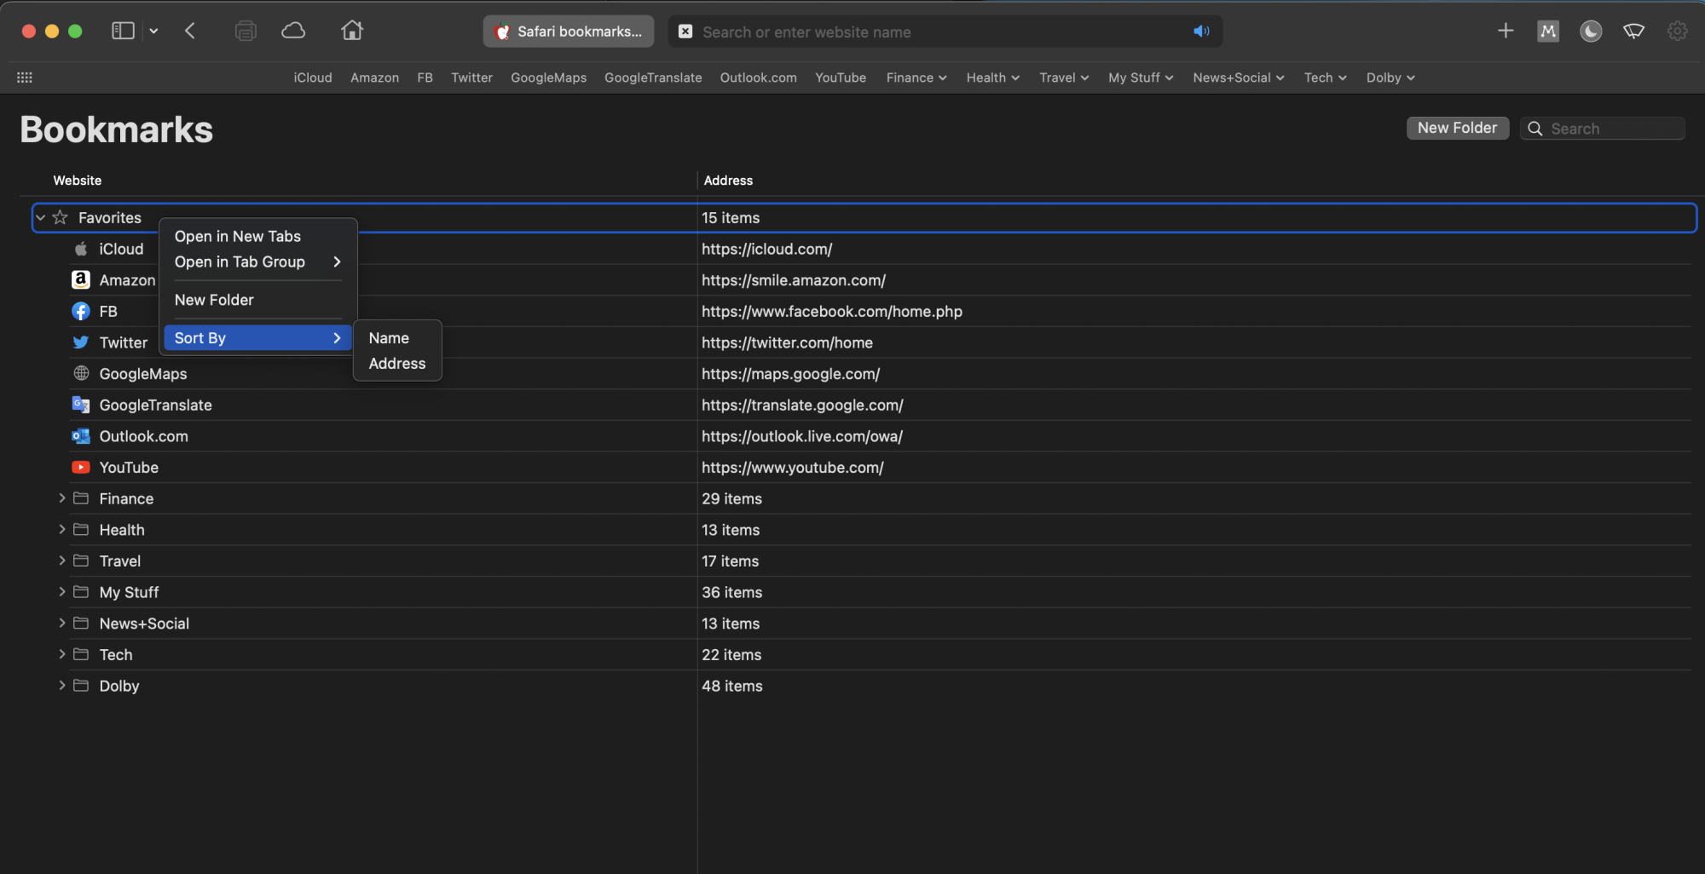Select the Sort By menu item
Image resolution: width=1705 pixels, height=874 pixels.
[x=258, y=338]
